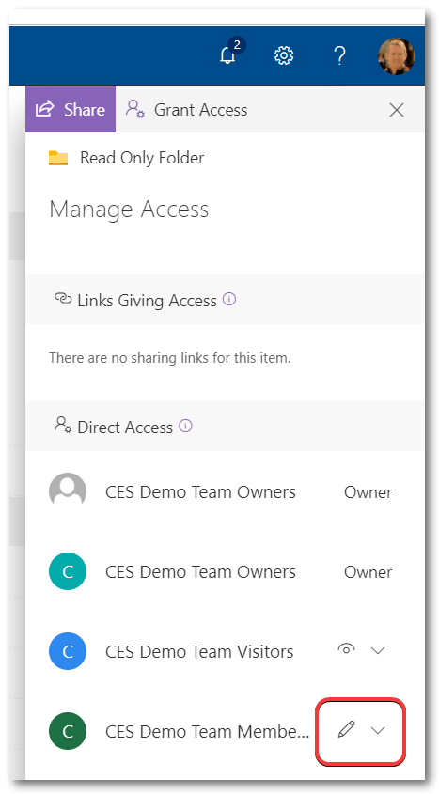Click the chain link icon beside Links Giving Access

click(x=63, y=299)
